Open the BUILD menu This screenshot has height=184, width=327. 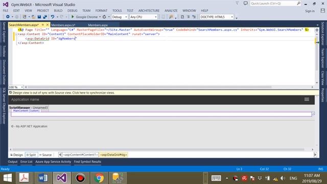pyautogui.click(x=58, y=10)
